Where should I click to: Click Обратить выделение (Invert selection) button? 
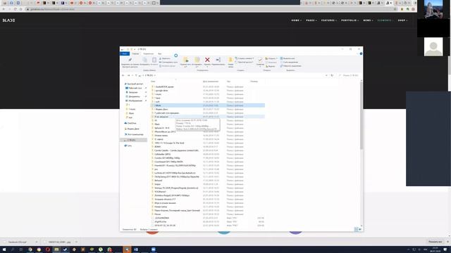click(x=291, y=66)
